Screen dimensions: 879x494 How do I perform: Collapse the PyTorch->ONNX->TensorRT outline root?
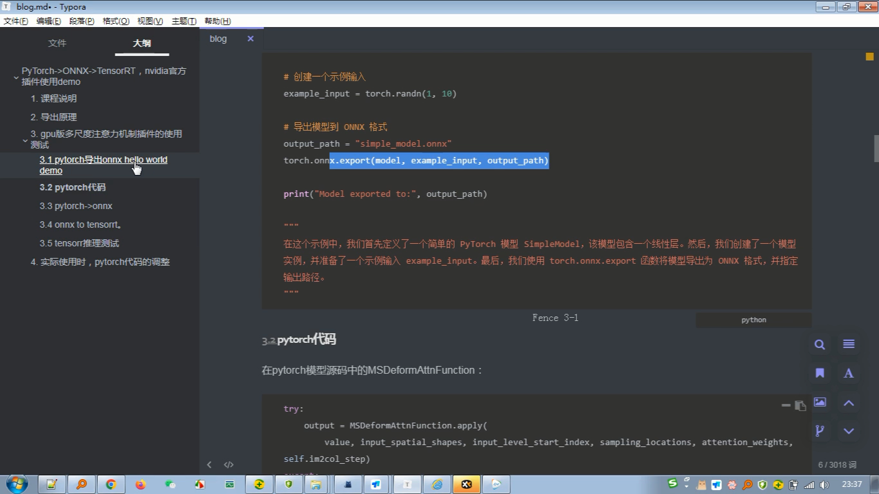click(16, 77)
